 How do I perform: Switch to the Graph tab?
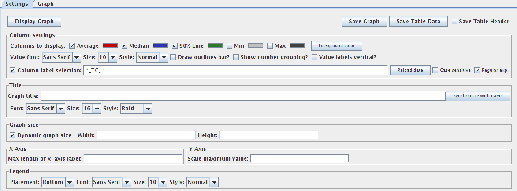click(45, 4)
